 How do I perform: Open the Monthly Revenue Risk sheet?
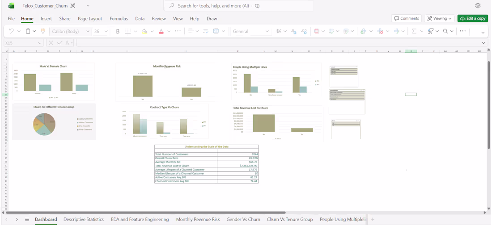pyautogui.click(x=198, y=219)
